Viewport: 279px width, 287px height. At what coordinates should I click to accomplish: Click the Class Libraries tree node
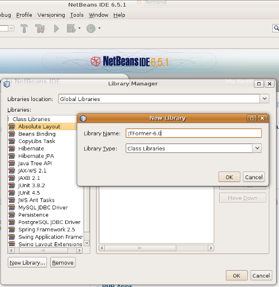pyautogui.click(x=31, y=119)
